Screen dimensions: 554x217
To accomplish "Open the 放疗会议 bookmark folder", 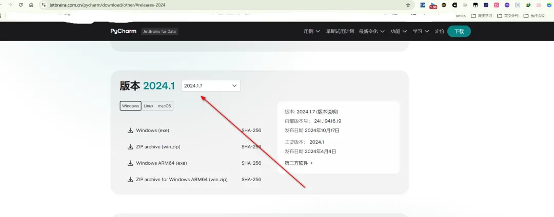I will point(534,16).
